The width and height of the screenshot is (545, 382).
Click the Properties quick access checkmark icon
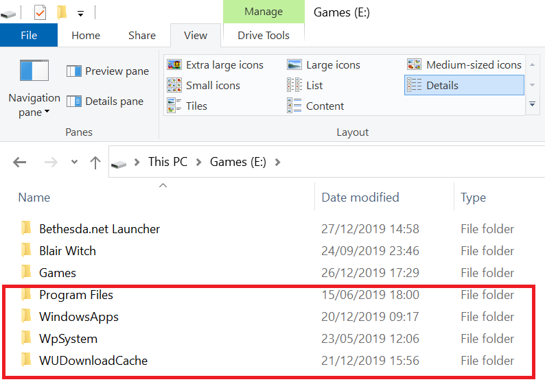click(40, 13)
